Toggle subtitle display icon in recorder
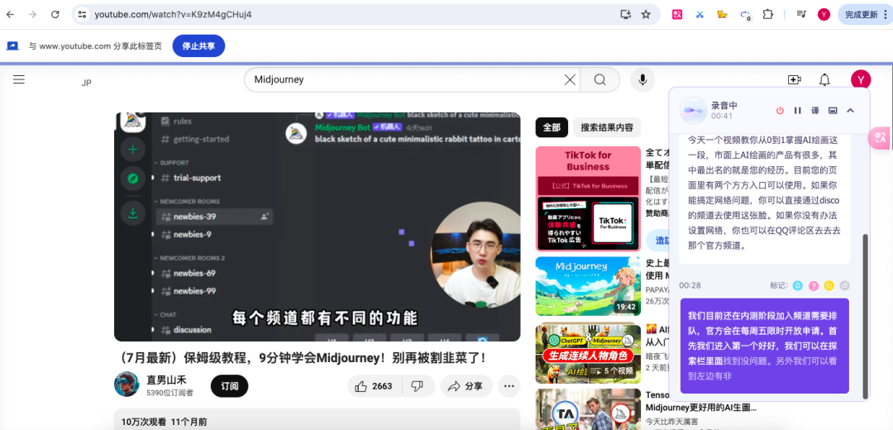This screenshot has width=893, height=430. pyautogui.click(x=833, y=111)
